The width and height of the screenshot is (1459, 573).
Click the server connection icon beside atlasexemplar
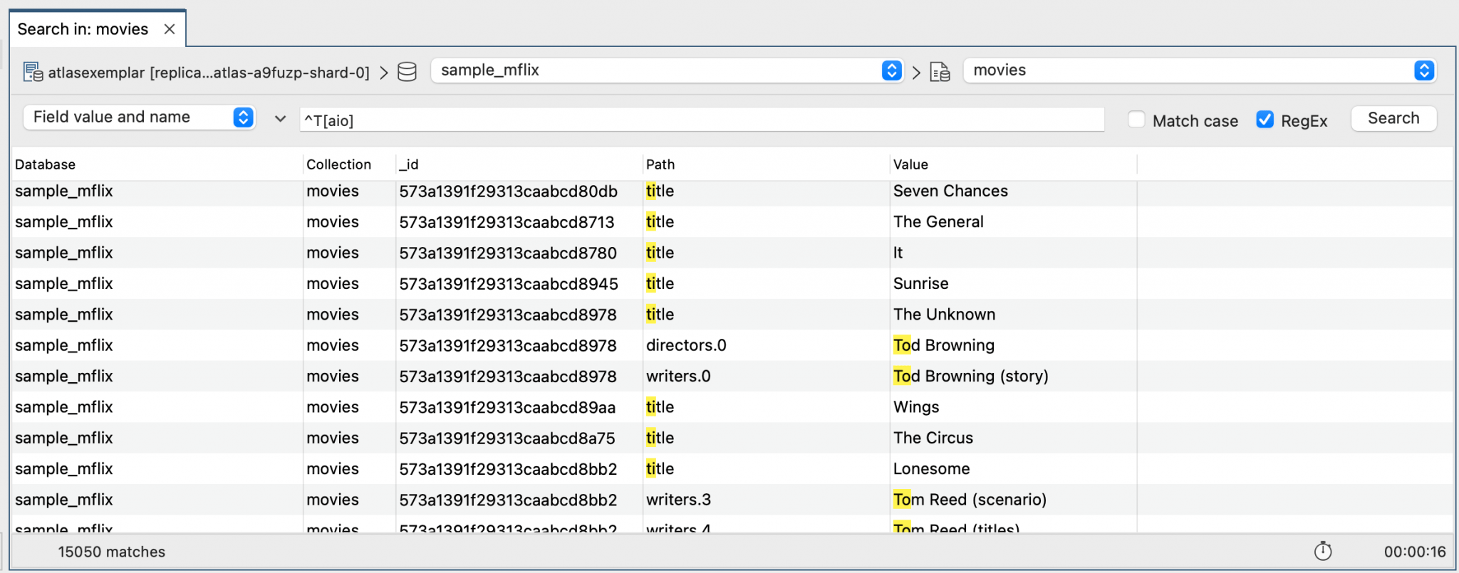point(33,72)
